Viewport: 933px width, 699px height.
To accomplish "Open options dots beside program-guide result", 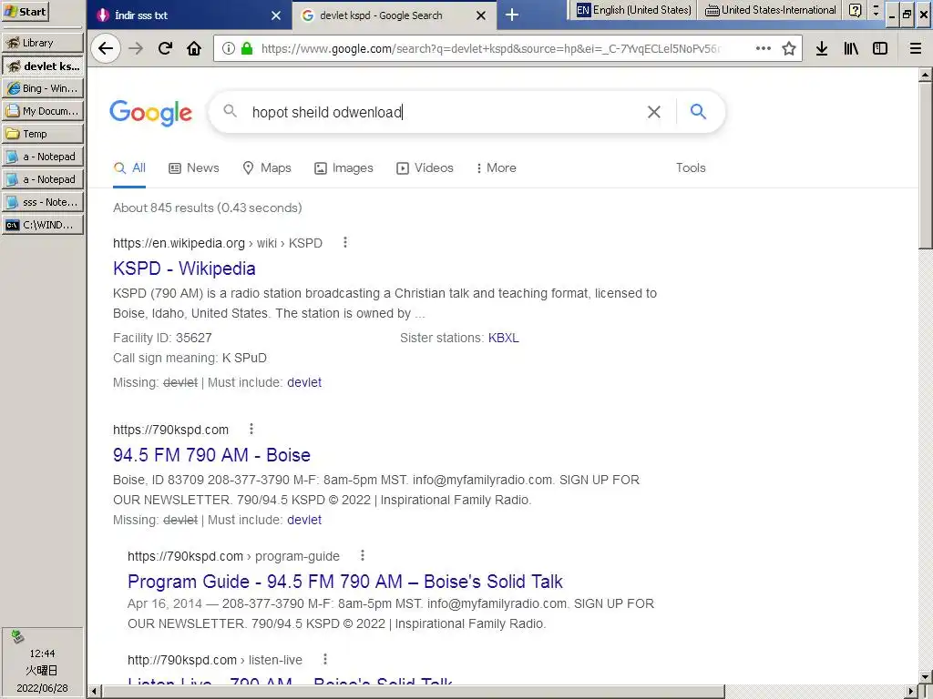I will coord(363,555).
